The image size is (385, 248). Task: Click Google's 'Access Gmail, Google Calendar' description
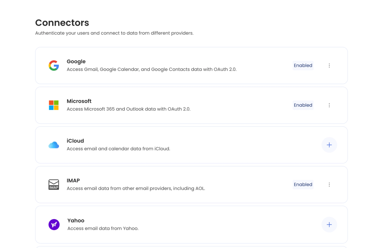tap(152, 69)
